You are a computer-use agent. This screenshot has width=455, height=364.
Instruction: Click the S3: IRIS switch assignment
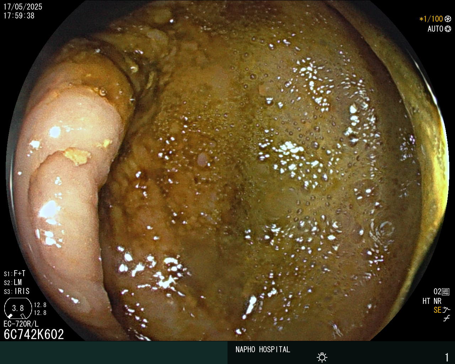pos(17,291)
